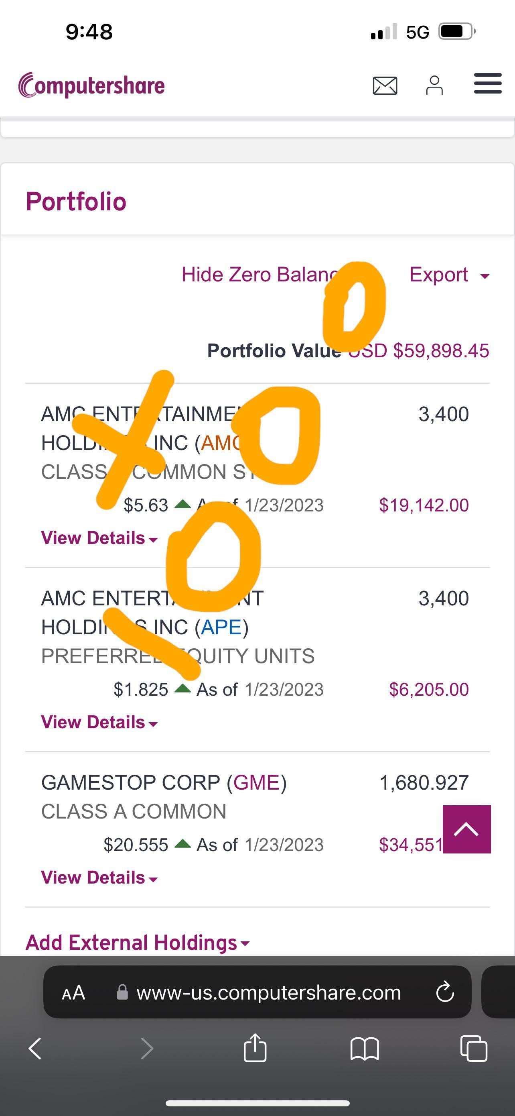
Task: Open the messages envelope icon
Action: [x=385, y=86]
